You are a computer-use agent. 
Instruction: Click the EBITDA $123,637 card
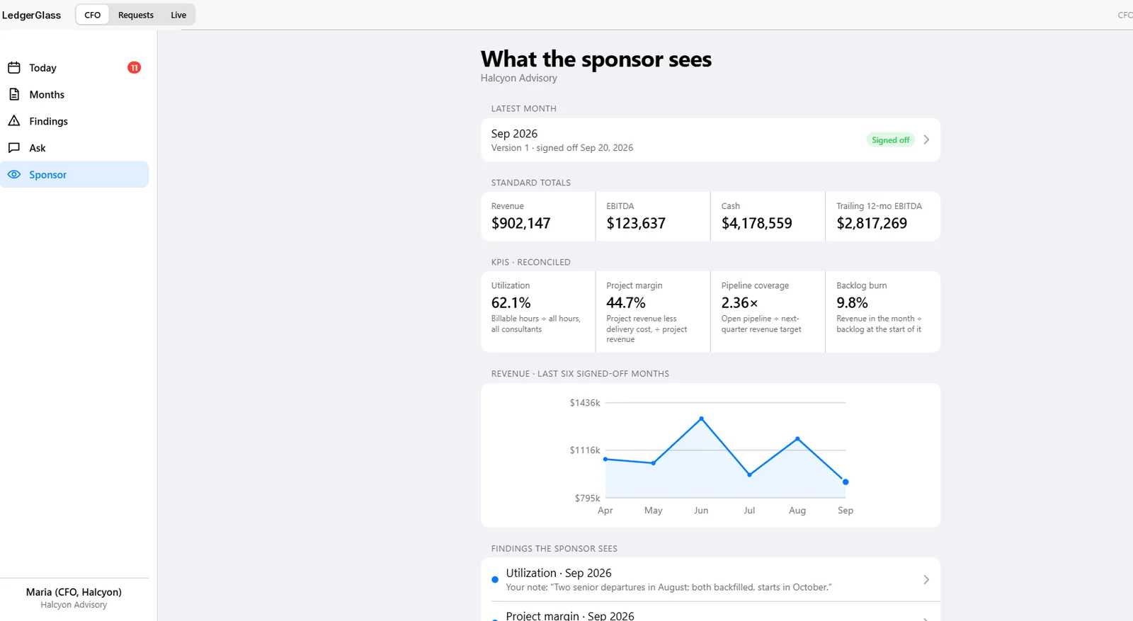point(653,216)
